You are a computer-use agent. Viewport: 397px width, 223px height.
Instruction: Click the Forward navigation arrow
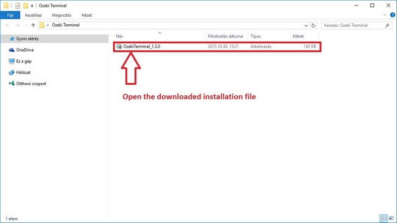pos(17,25)
